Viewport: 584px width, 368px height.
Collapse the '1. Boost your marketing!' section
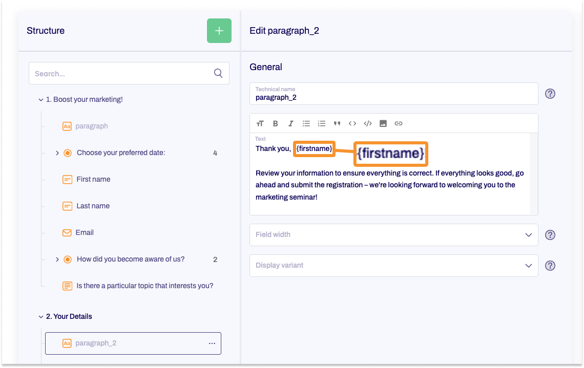[x=41, y=100]
